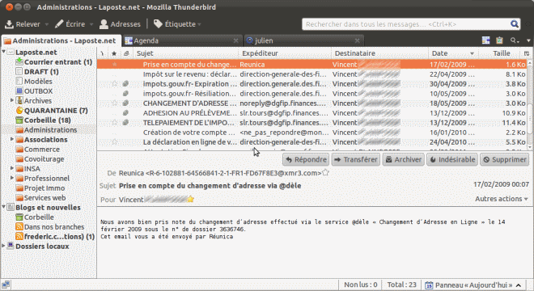Click the search magnifier icon
The image size is (534, 291).
pyautogui.click(x=515, y=24)
